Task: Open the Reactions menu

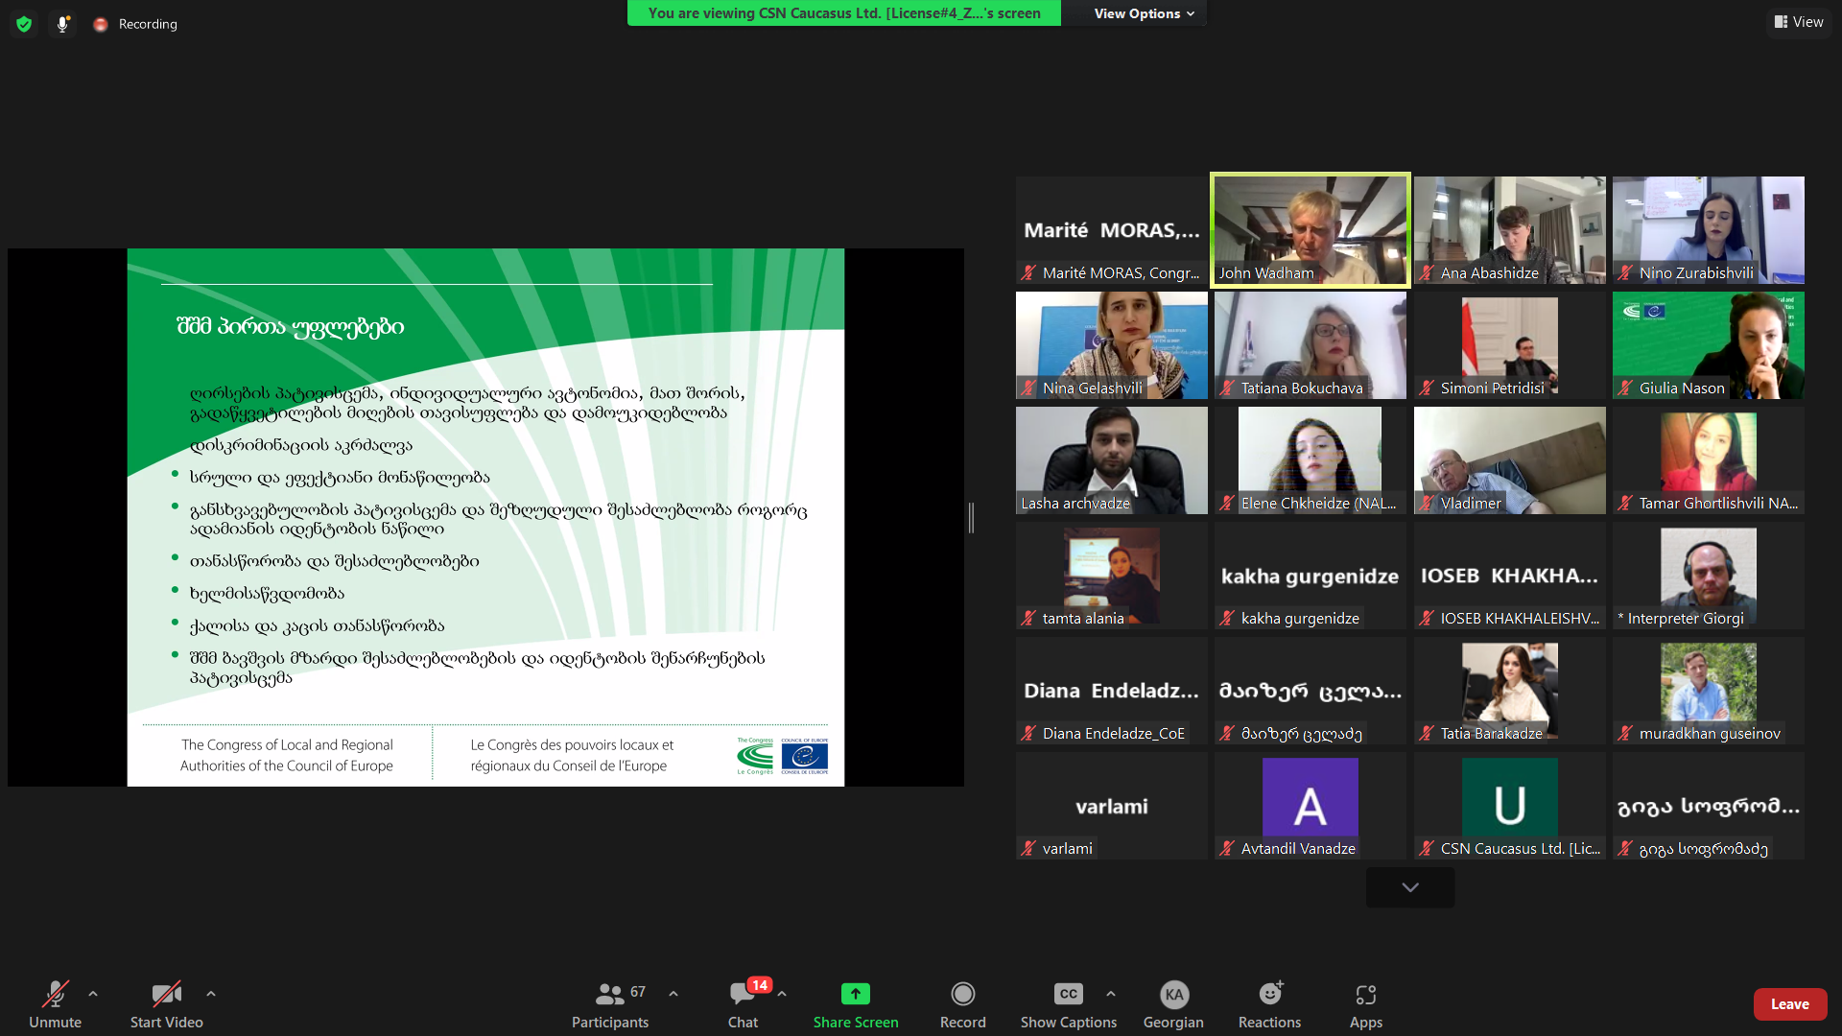Action: click(x=1269, y=1004)
